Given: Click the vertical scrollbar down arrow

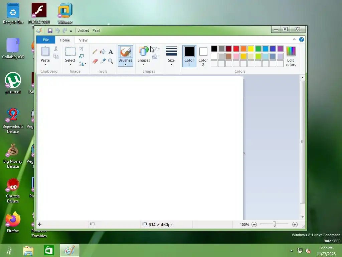Looking at the screenshot, I should pos(303,217).
